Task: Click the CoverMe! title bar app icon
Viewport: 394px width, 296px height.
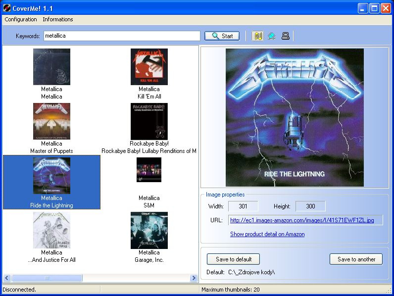Action: [x=7, y=8]
